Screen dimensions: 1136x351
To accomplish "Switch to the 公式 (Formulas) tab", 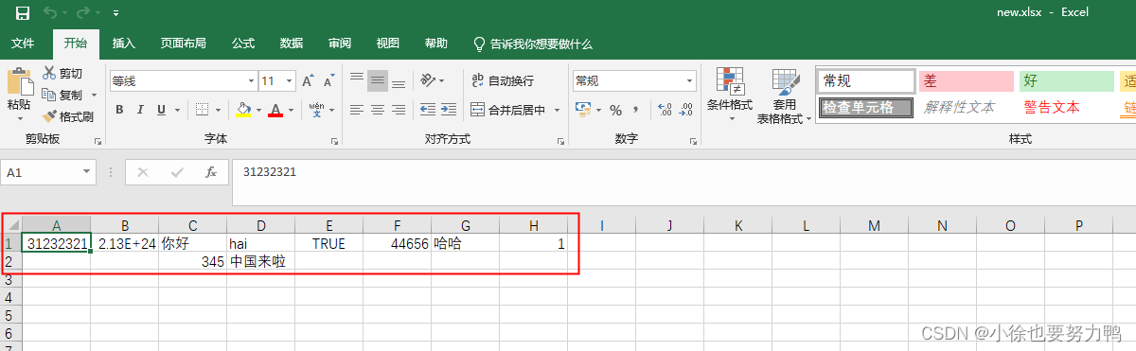I will point(243,44).
